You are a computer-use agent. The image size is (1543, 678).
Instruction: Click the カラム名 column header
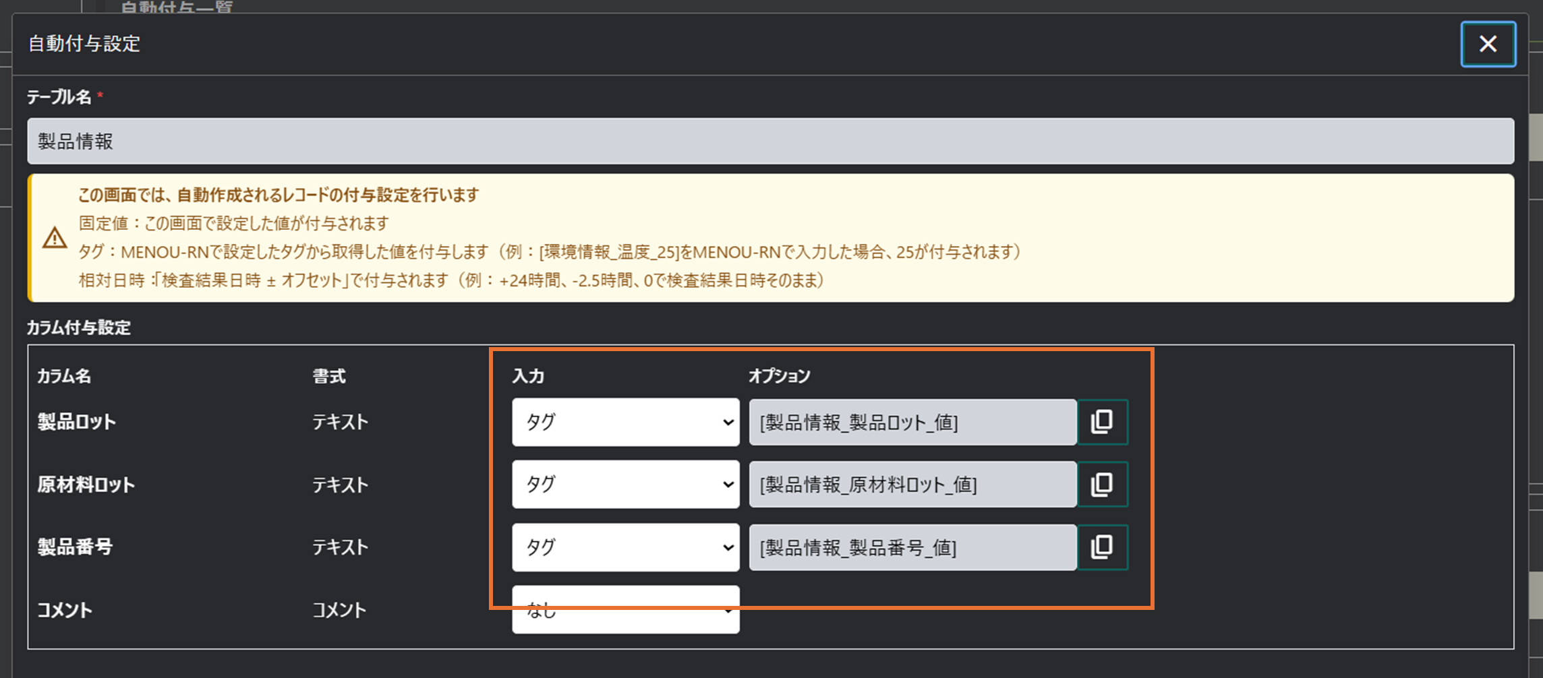click(64, 376)
